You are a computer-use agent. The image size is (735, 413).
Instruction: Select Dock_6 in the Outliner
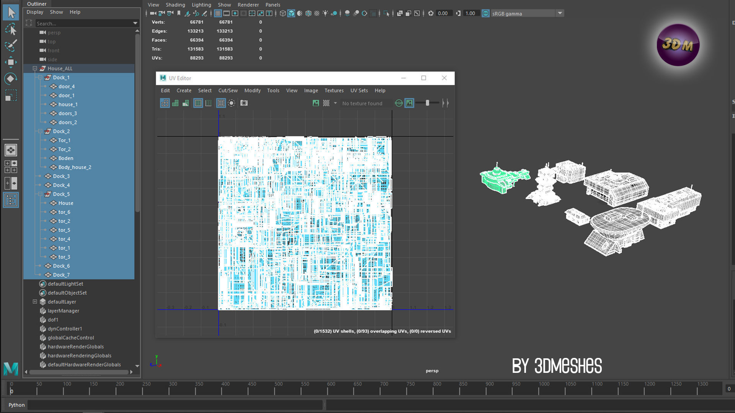pos(61,266)
